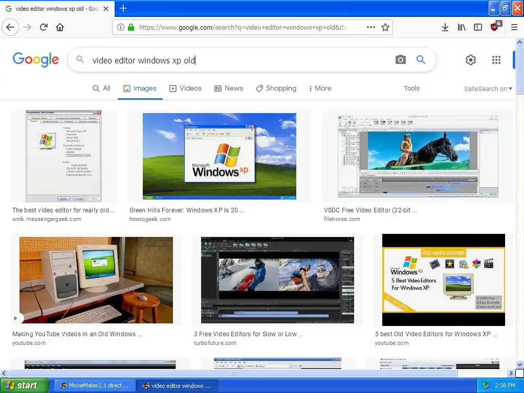524x393 pixels.
Task: Switch to MovieMaker2.1 taskbar window
Action: tap(95, 386)
